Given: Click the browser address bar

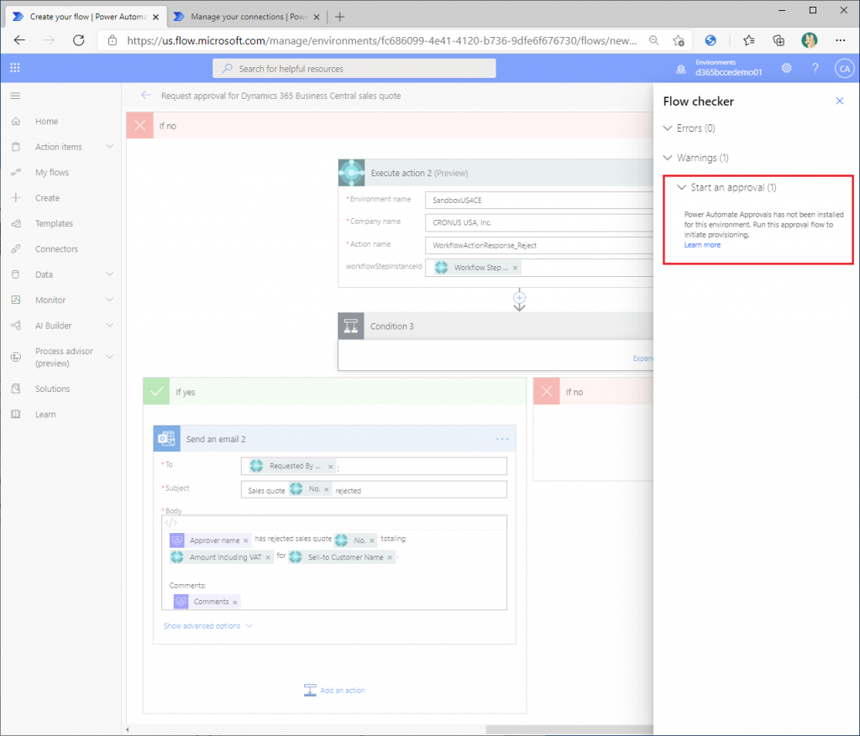Looking at the screenshot, I should [382, 40].
